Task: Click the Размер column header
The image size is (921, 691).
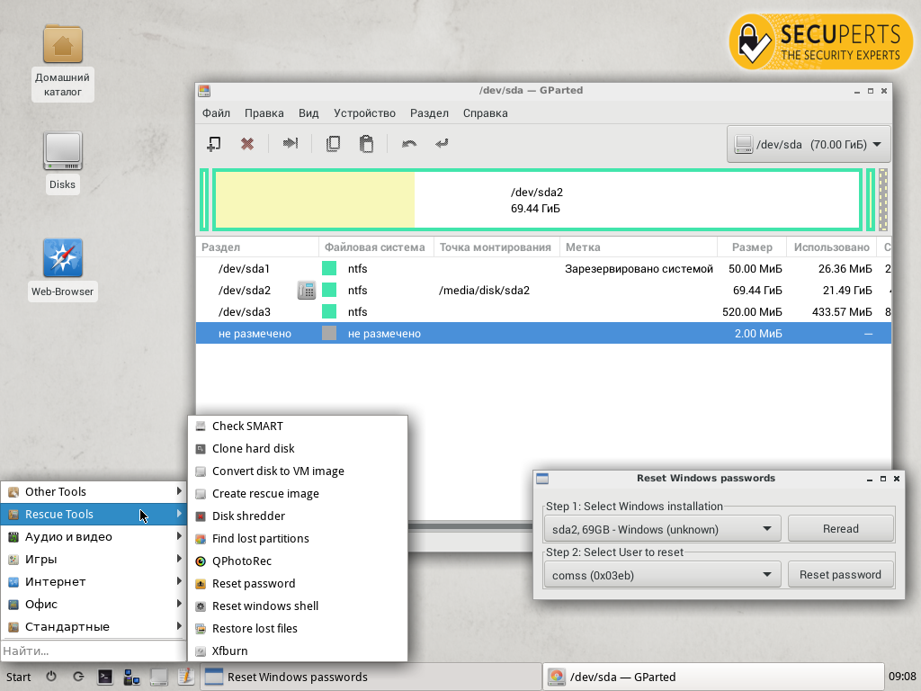Action: click(x=753, y=247)
